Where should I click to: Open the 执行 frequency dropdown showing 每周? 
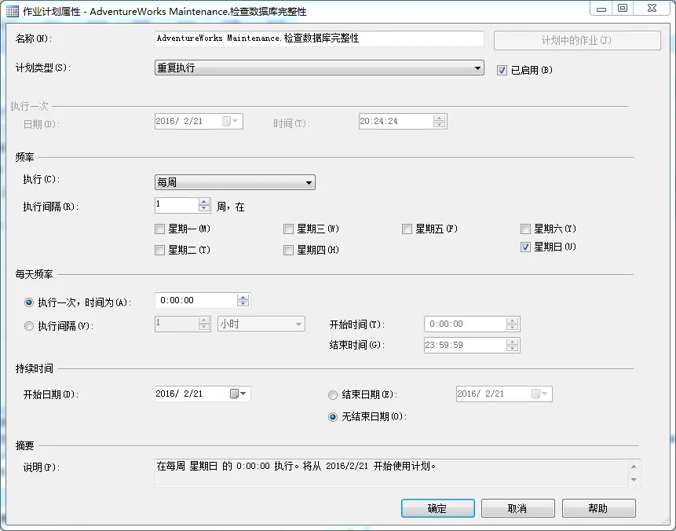[235, 182]
